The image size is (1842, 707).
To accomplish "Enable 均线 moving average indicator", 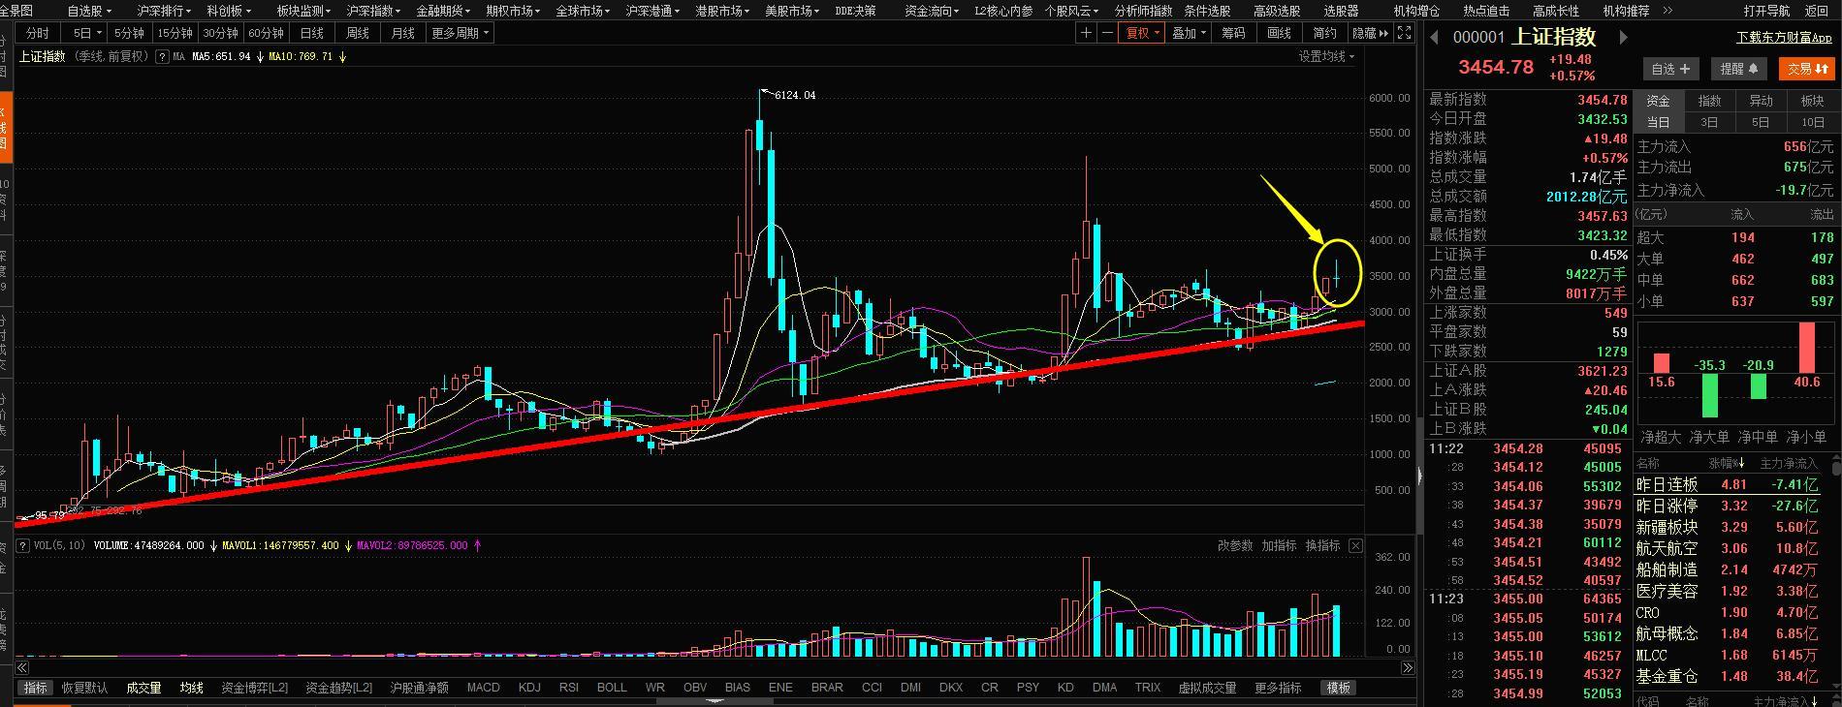I will click(x=192, y=688).
